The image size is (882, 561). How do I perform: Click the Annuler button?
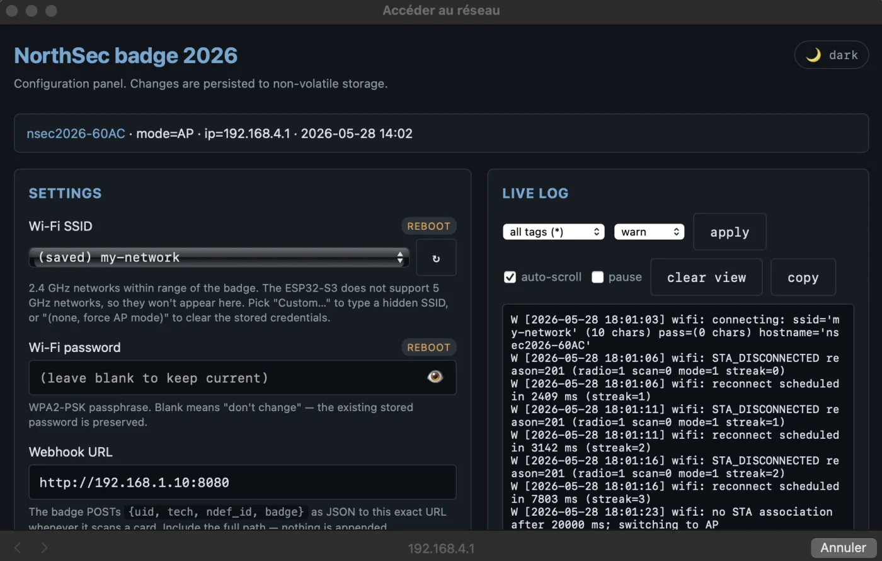point(843,548)
